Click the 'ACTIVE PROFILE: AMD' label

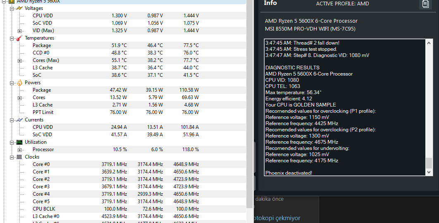[x=342, y=4]
